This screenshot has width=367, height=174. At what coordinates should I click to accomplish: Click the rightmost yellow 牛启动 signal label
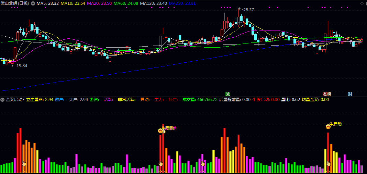[x=335, y=124]
